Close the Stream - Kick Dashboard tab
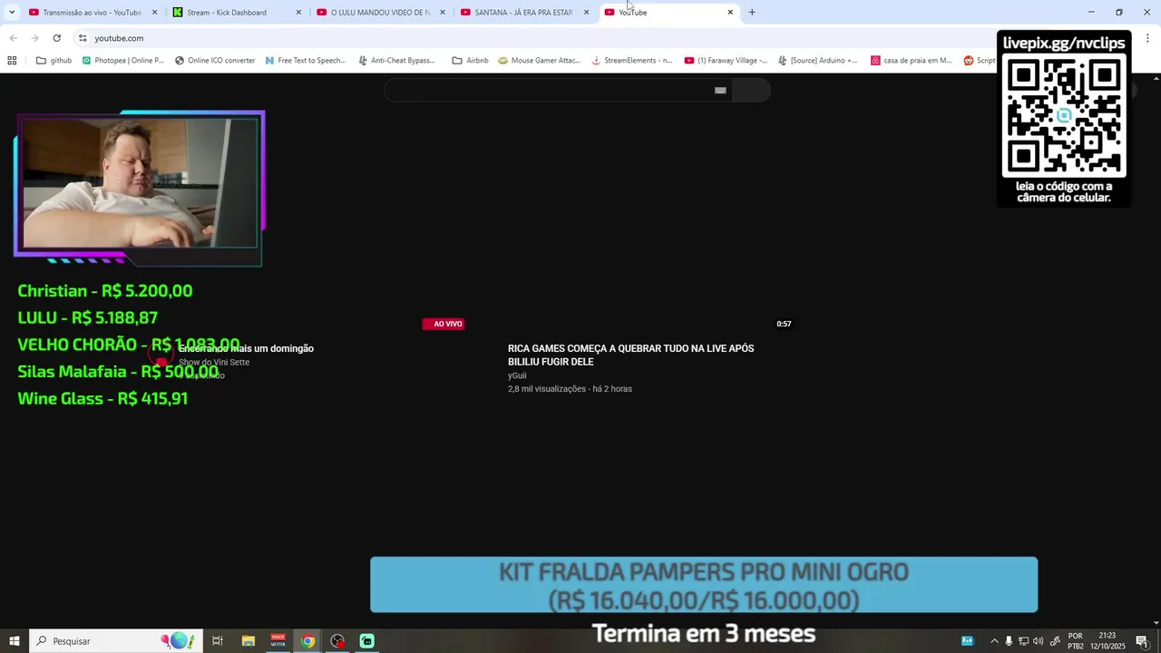Viewport: 1161px width, 653px height. click(x=298, y=13)
